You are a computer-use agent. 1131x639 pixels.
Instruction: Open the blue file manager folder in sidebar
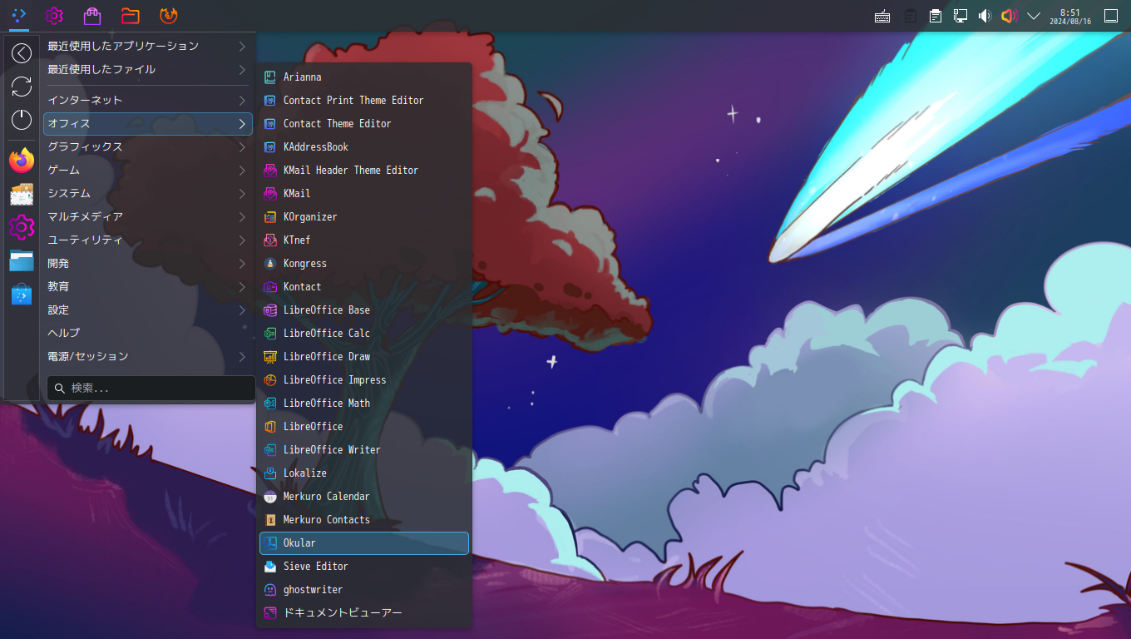click(22, 260)
